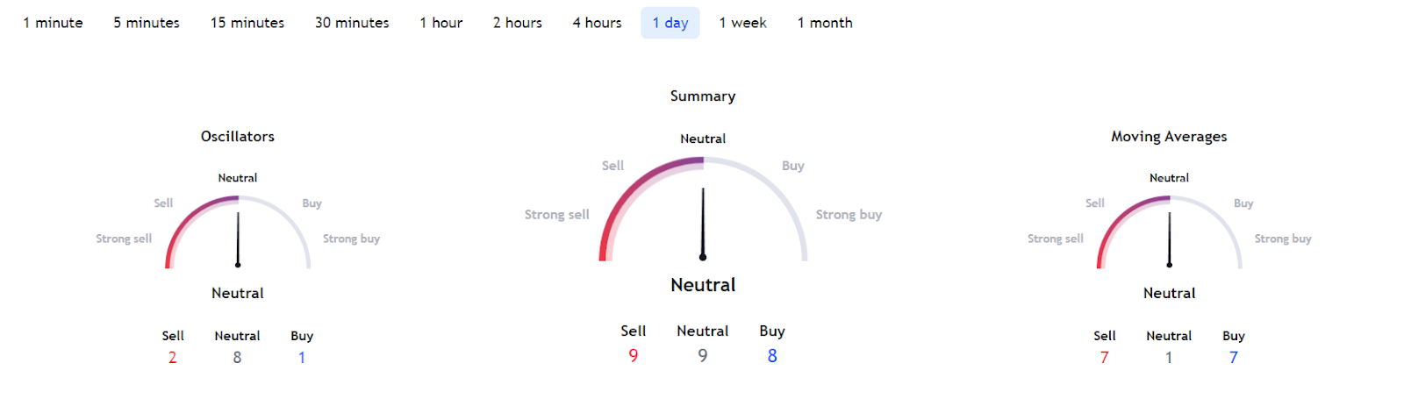Select the 1 minute timeframe tab

[x=53, y=23]
